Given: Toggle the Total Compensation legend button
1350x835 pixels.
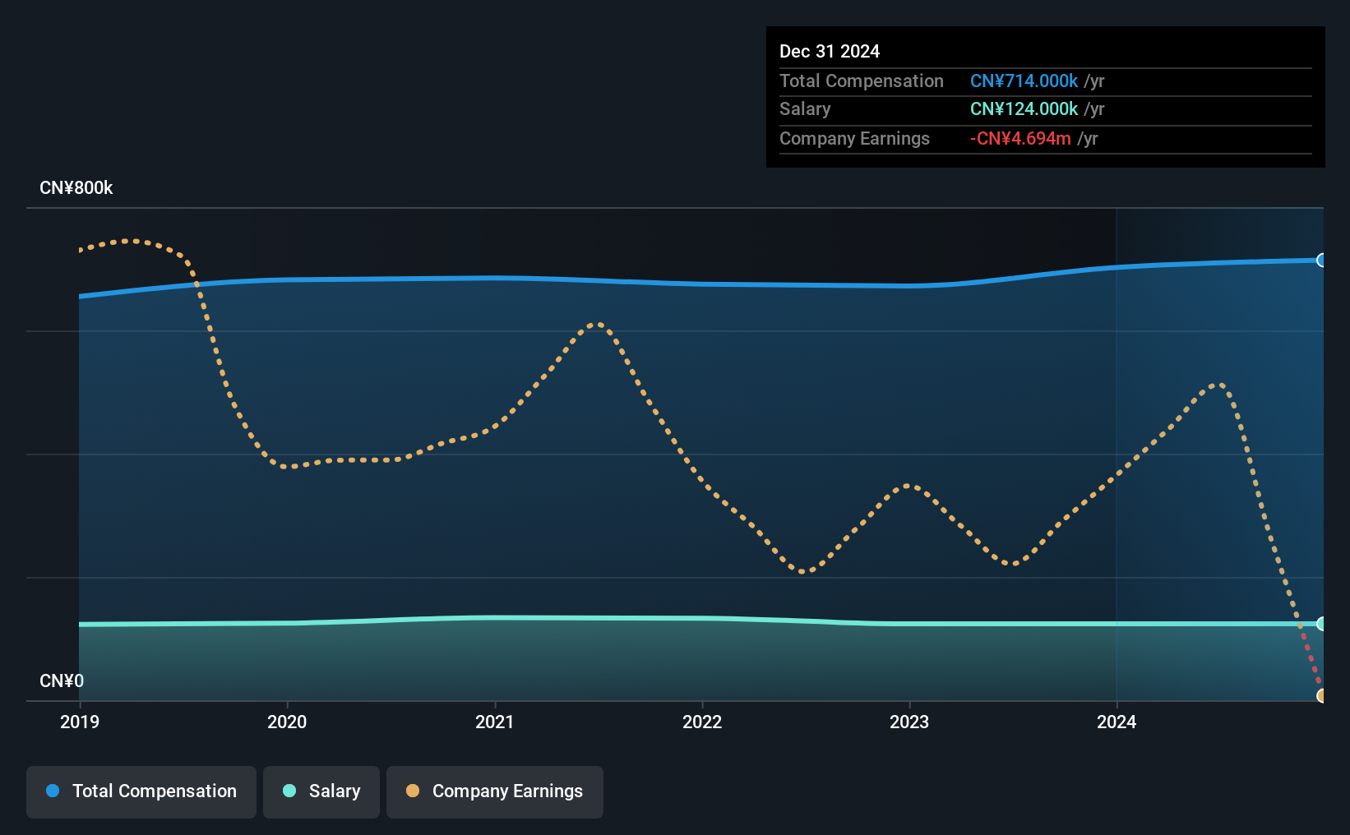Looking at the screenshot, I should click(141, 791).
